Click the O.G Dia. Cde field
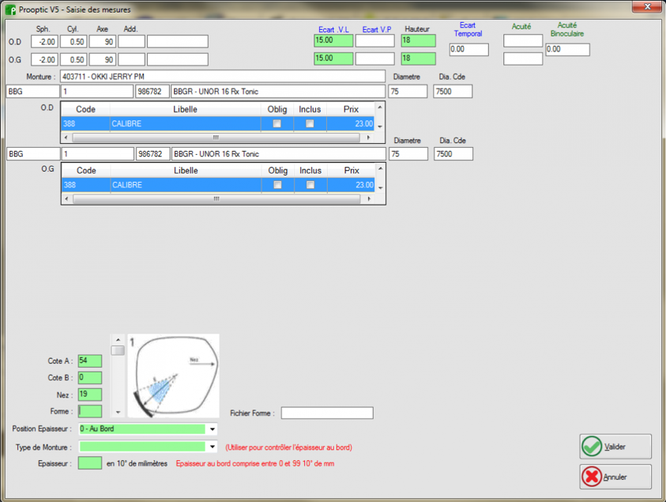Viewport: 666px width, 502px height. 453,154
